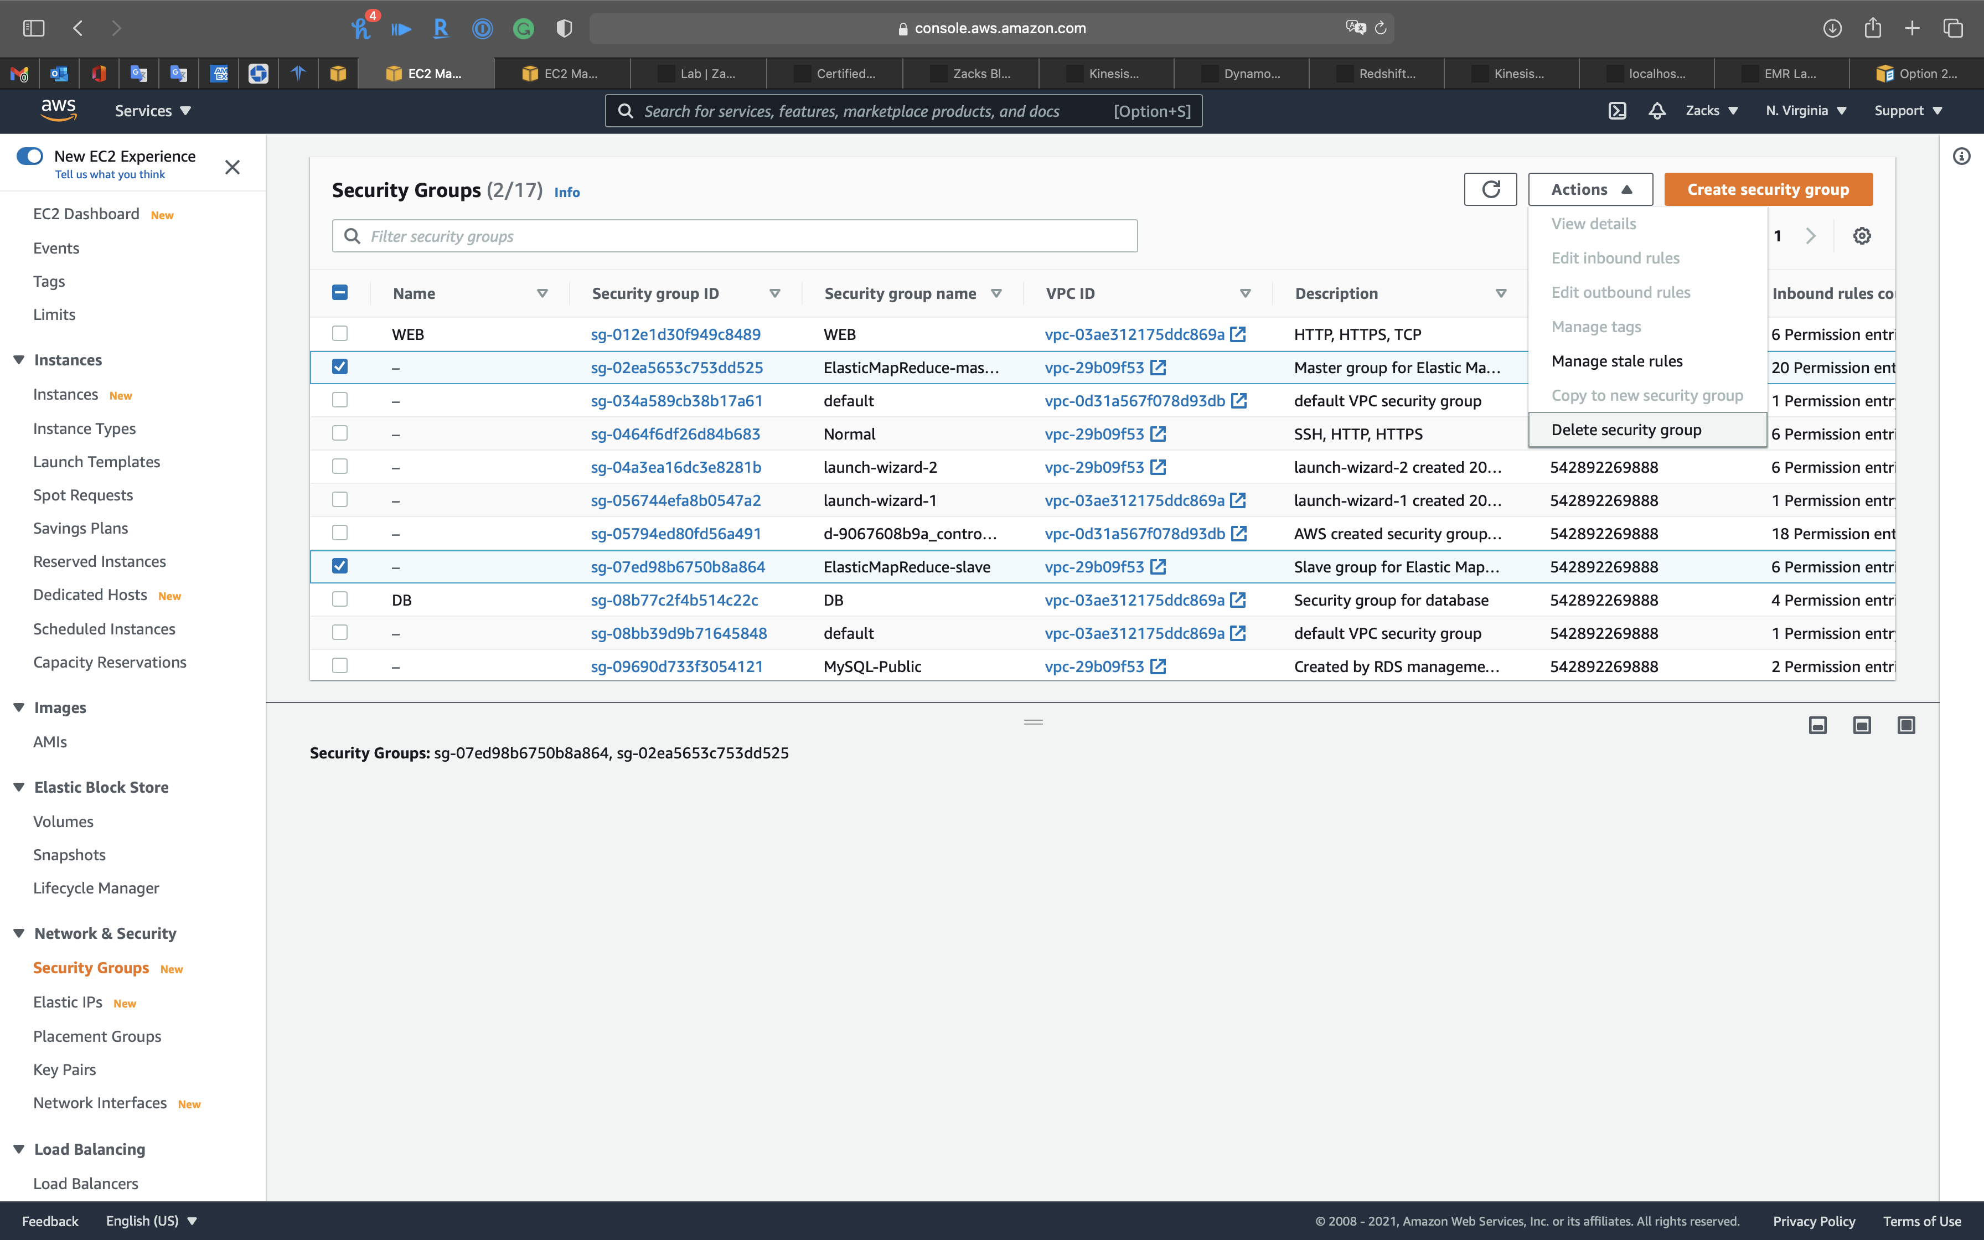The width and height of the screenshot is (1984, 1240).
Task: Maximize details pane using rightmost layout icon
Action: tap(1906, 725)
